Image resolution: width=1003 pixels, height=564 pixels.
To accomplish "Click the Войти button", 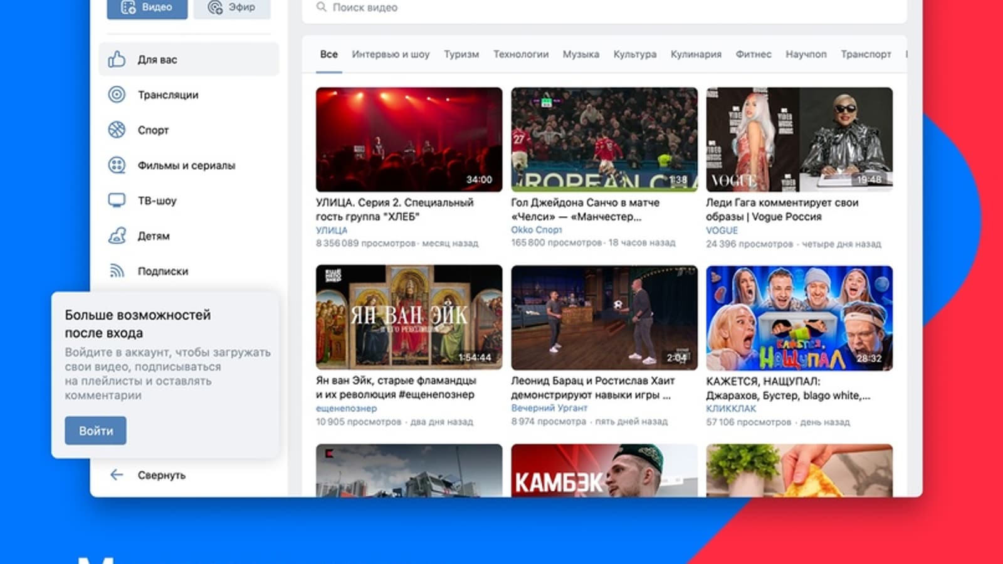I will (95, 431).
